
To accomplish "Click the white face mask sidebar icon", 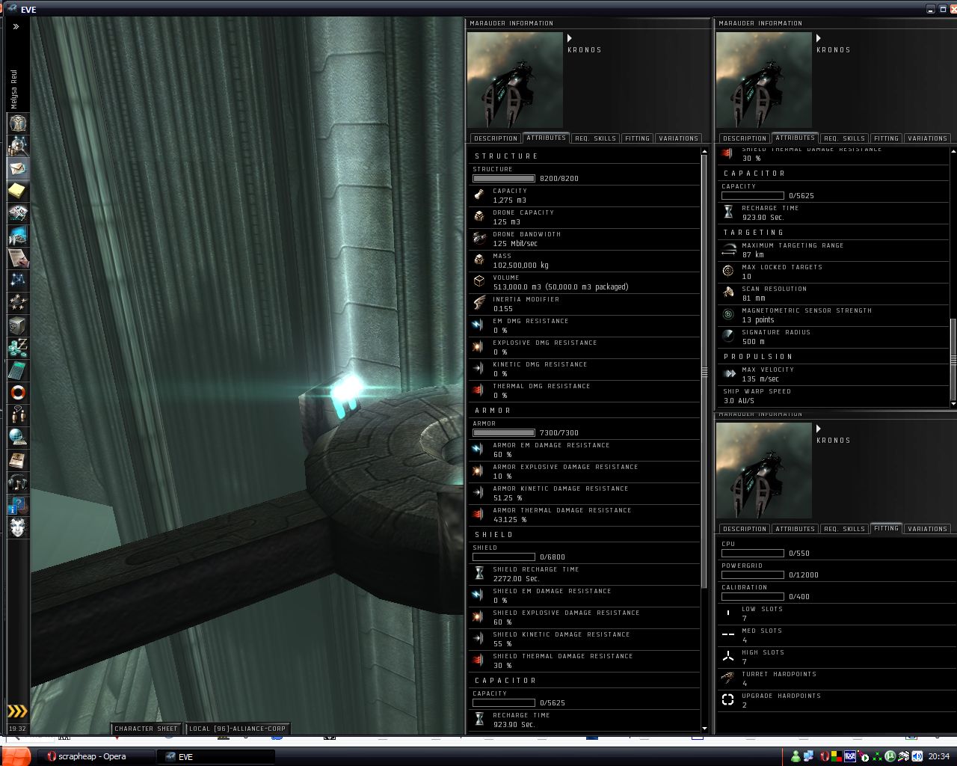I will [18, 527].
